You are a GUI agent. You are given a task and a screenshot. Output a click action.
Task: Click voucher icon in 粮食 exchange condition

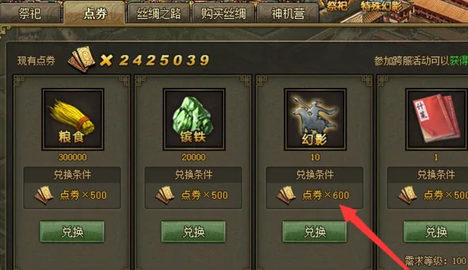(44, 195)
